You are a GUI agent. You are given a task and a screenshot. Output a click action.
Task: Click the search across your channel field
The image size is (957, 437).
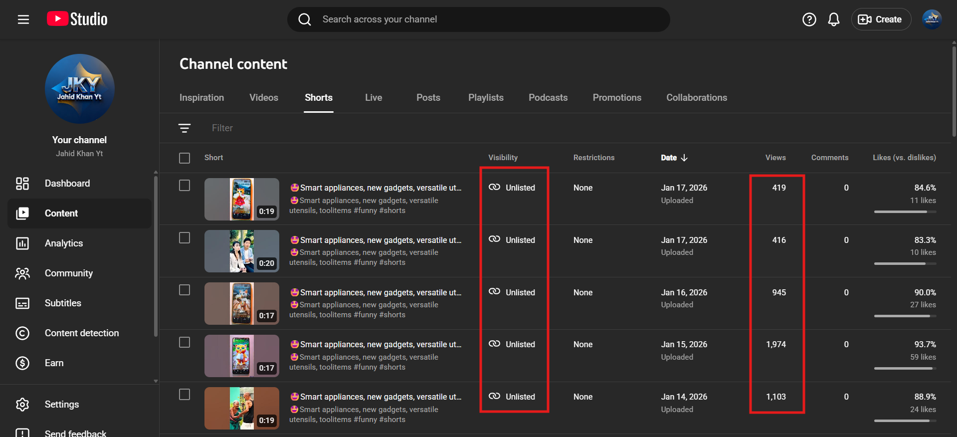pyautogui.click(x=479, y=19)
